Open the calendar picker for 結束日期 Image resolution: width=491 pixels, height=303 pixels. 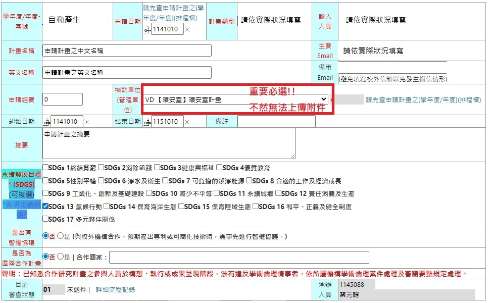(x=147, y=122)
